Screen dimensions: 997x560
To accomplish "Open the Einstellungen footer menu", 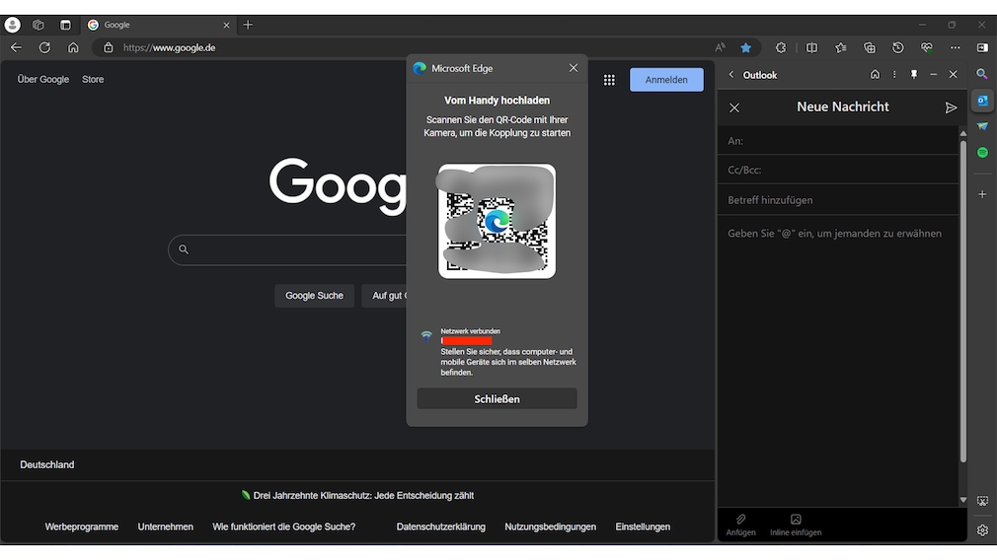I will coord(643,527).
